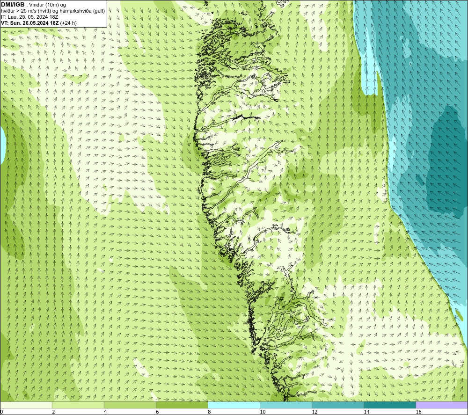Viewport: 468px width, 415px height.
Task: Click the legend scale label "0"
Action: [x=1, y=412]
